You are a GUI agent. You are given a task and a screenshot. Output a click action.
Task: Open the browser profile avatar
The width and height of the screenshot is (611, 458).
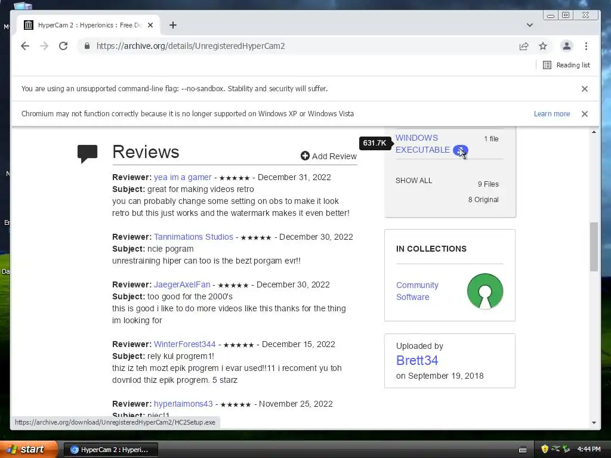(567, 46)
